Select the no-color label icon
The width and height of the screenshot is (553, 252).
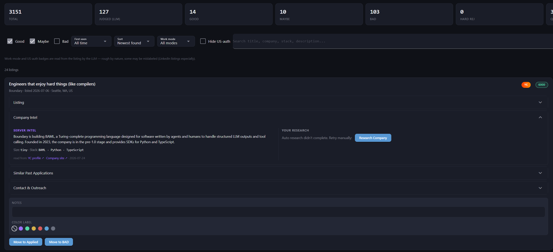[x=14, y=228]
